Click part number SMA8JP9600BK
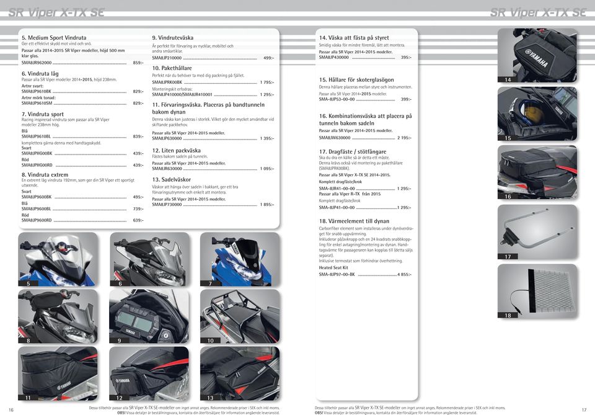This screenshot has height=415, width=595. point(37,197)
